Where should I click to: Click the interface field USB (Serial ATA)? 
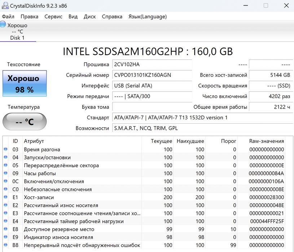point(152,86)
